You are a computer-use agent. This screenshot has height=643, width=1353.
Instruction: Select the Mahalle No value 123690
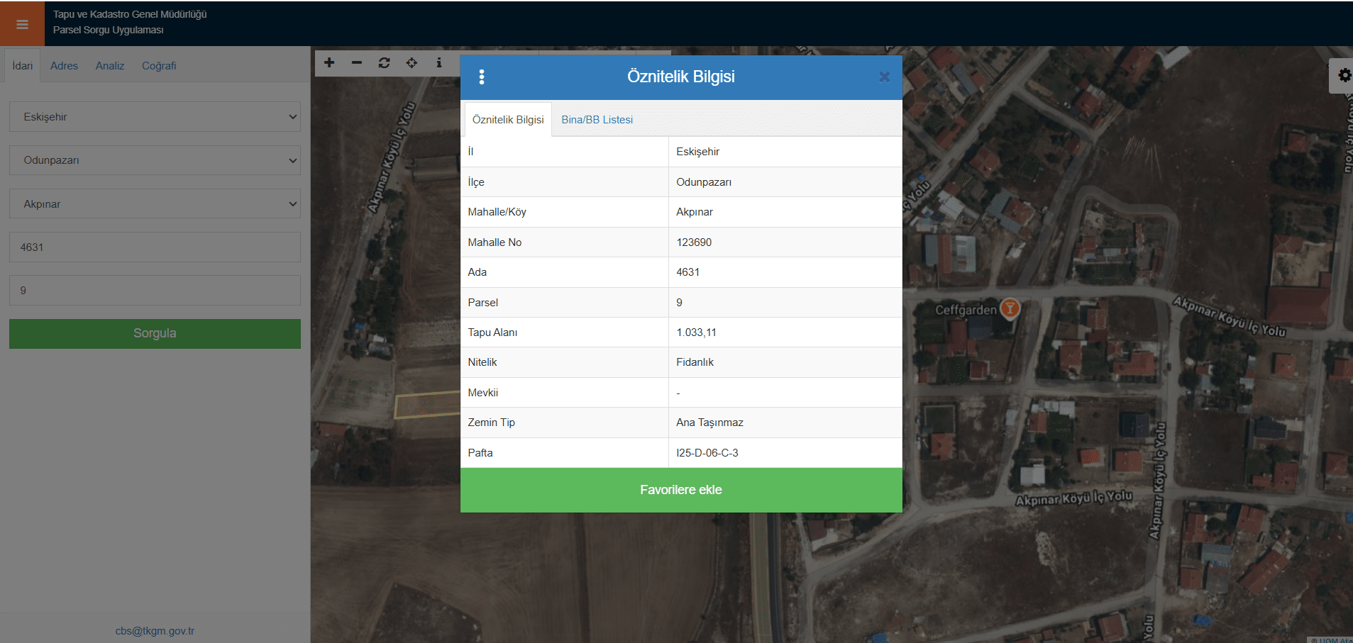click(x=694, y=242)
